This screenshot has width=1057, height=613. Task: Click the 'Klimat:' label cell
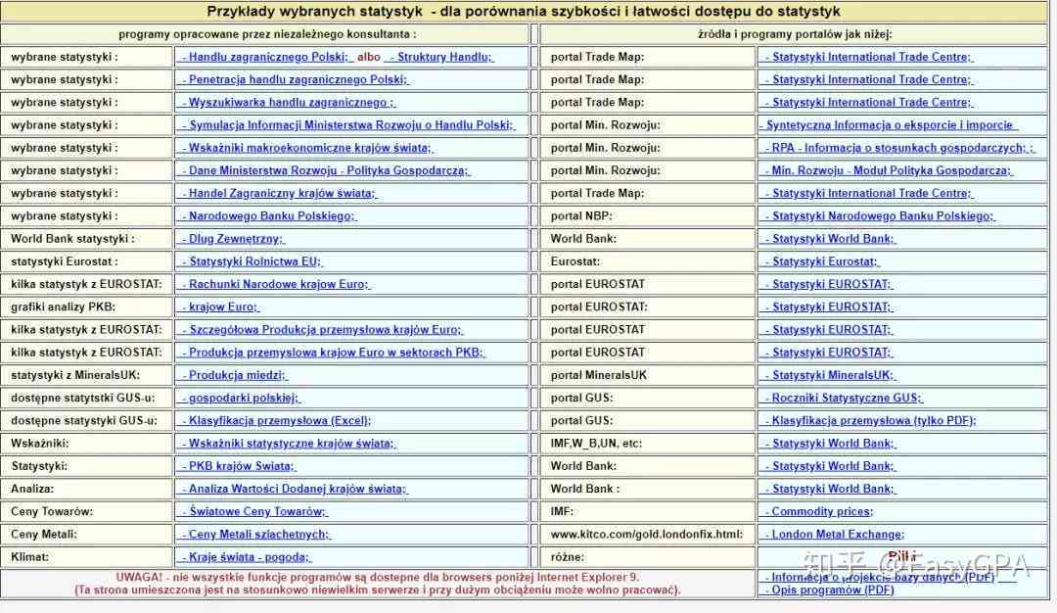click(87, 558)
